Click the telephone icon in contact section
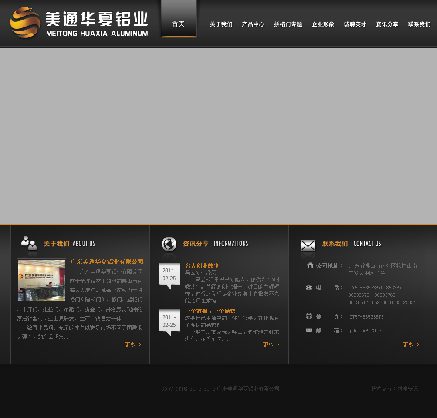 309,288
